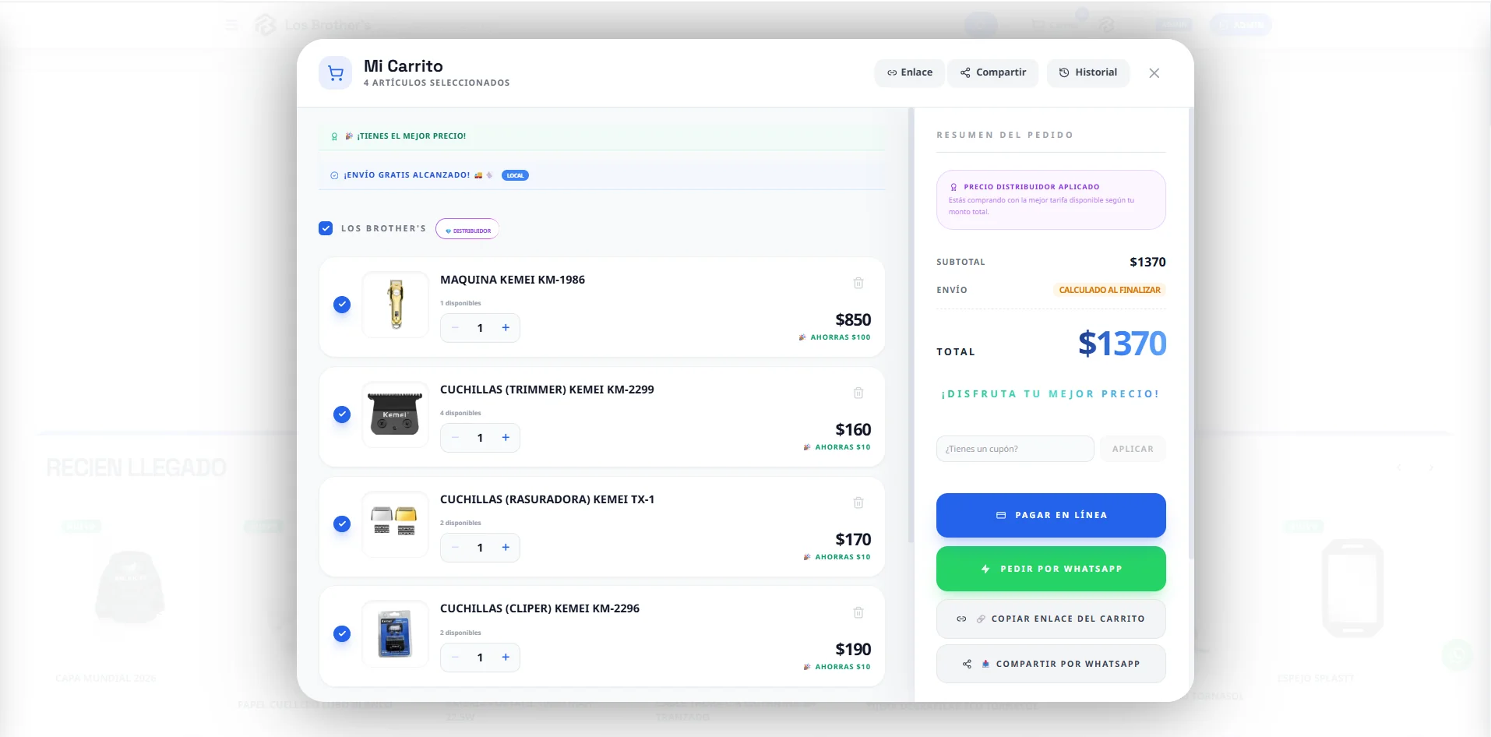
Task: Click the CUCHILLAS (CLIPER) KEMEI KM-2296 title
Action: (x=540, y=608)
